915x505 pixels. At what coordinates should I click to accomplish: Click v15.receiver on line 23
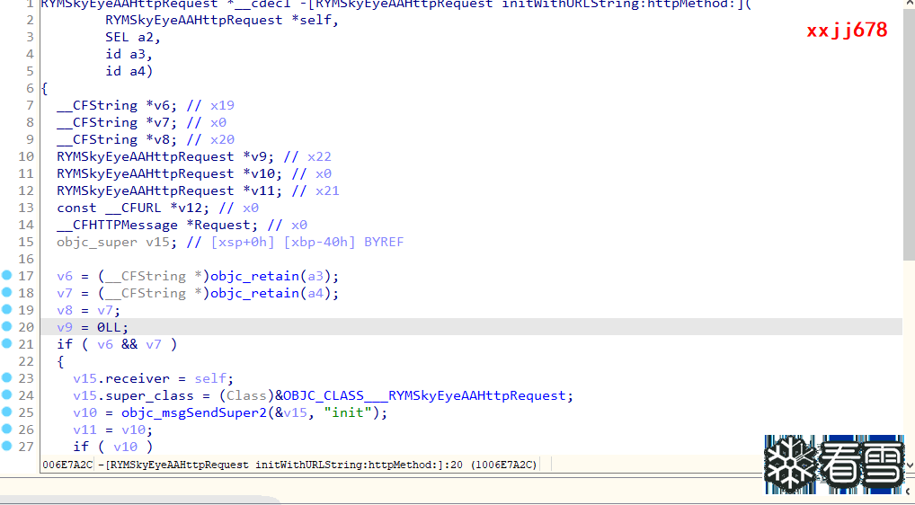tap(121, 378)
